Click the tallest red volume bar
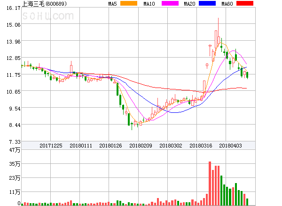Viewport: 282px width, 206px height. pyautogui.click(x=210, y=184)
